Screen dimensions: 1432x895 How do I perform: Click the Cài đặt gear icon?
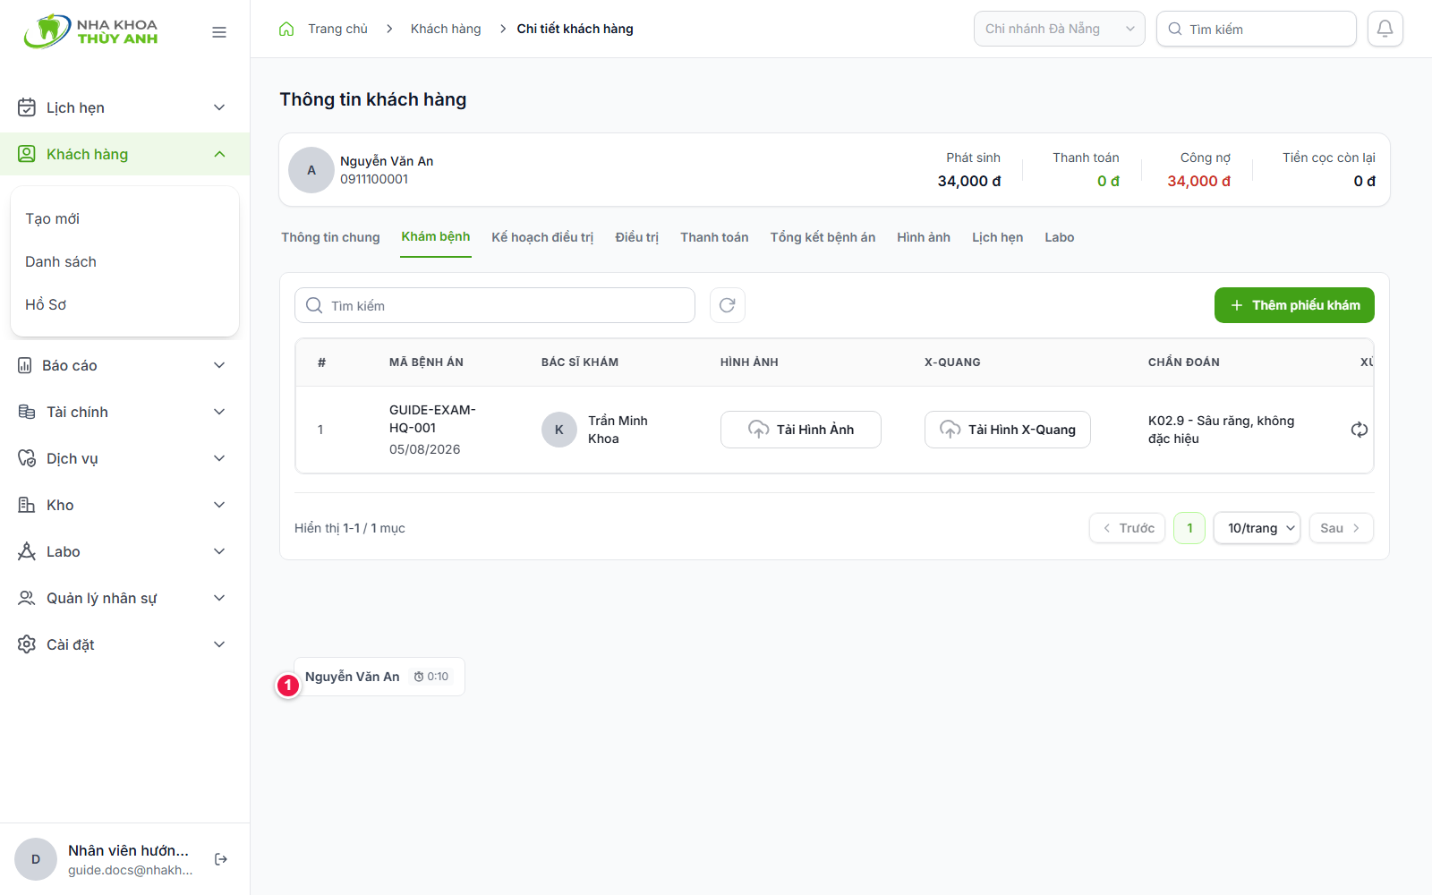tap(27, 644)
